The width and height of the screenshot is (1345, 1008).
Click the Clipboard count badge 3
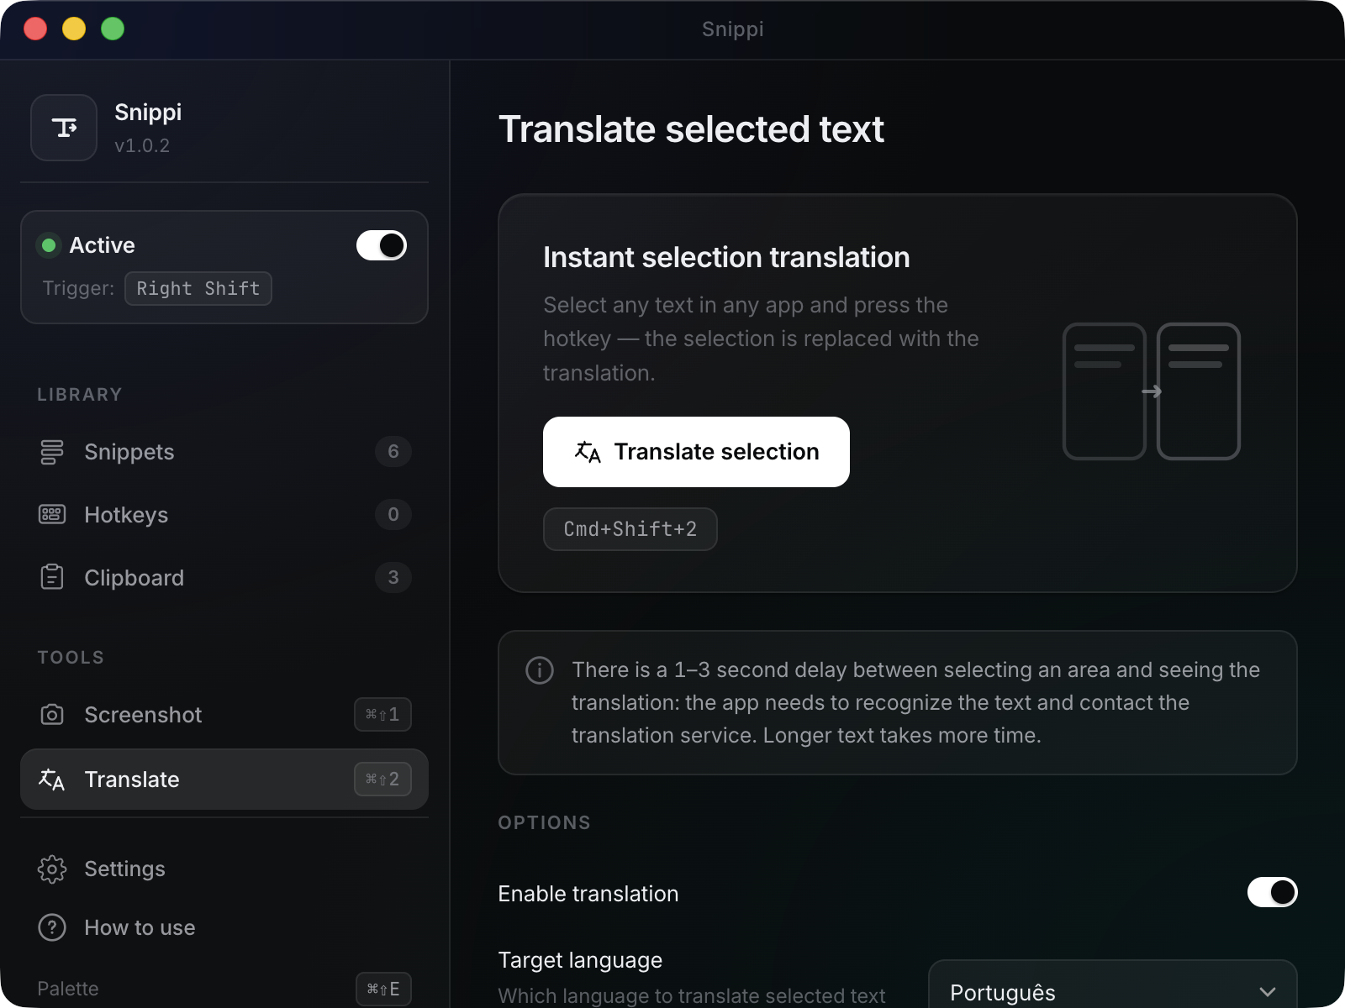pos(393,577)
